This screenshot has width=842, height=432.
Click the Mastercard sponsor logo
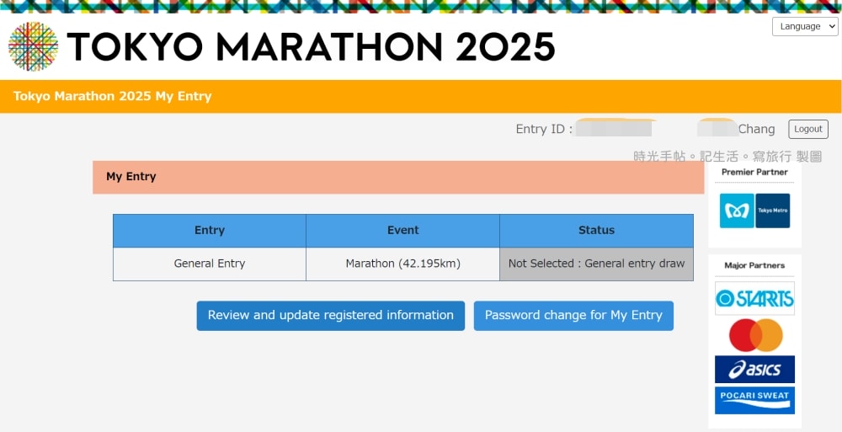click(755, 335)
